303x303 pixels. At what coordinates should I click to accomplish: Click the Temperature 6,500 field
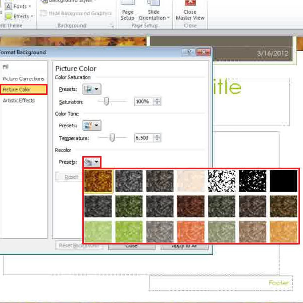click(144, 138)
